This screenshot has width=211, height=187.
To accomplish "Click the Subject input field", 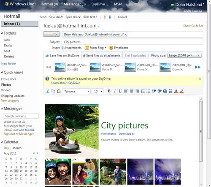I will click(x=133, y=42).
